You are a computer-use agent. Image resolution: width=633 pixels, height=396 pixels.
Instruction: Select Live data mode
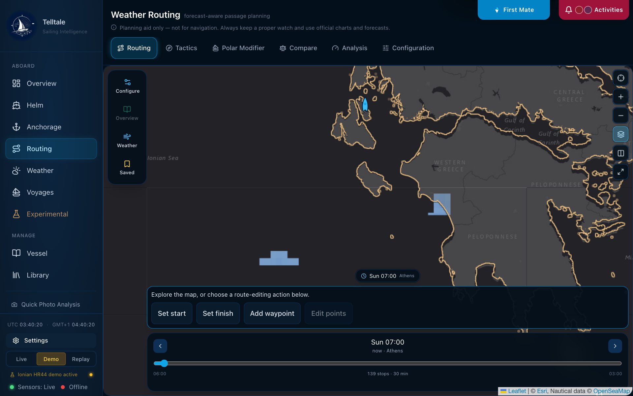[x=21, y=359]
